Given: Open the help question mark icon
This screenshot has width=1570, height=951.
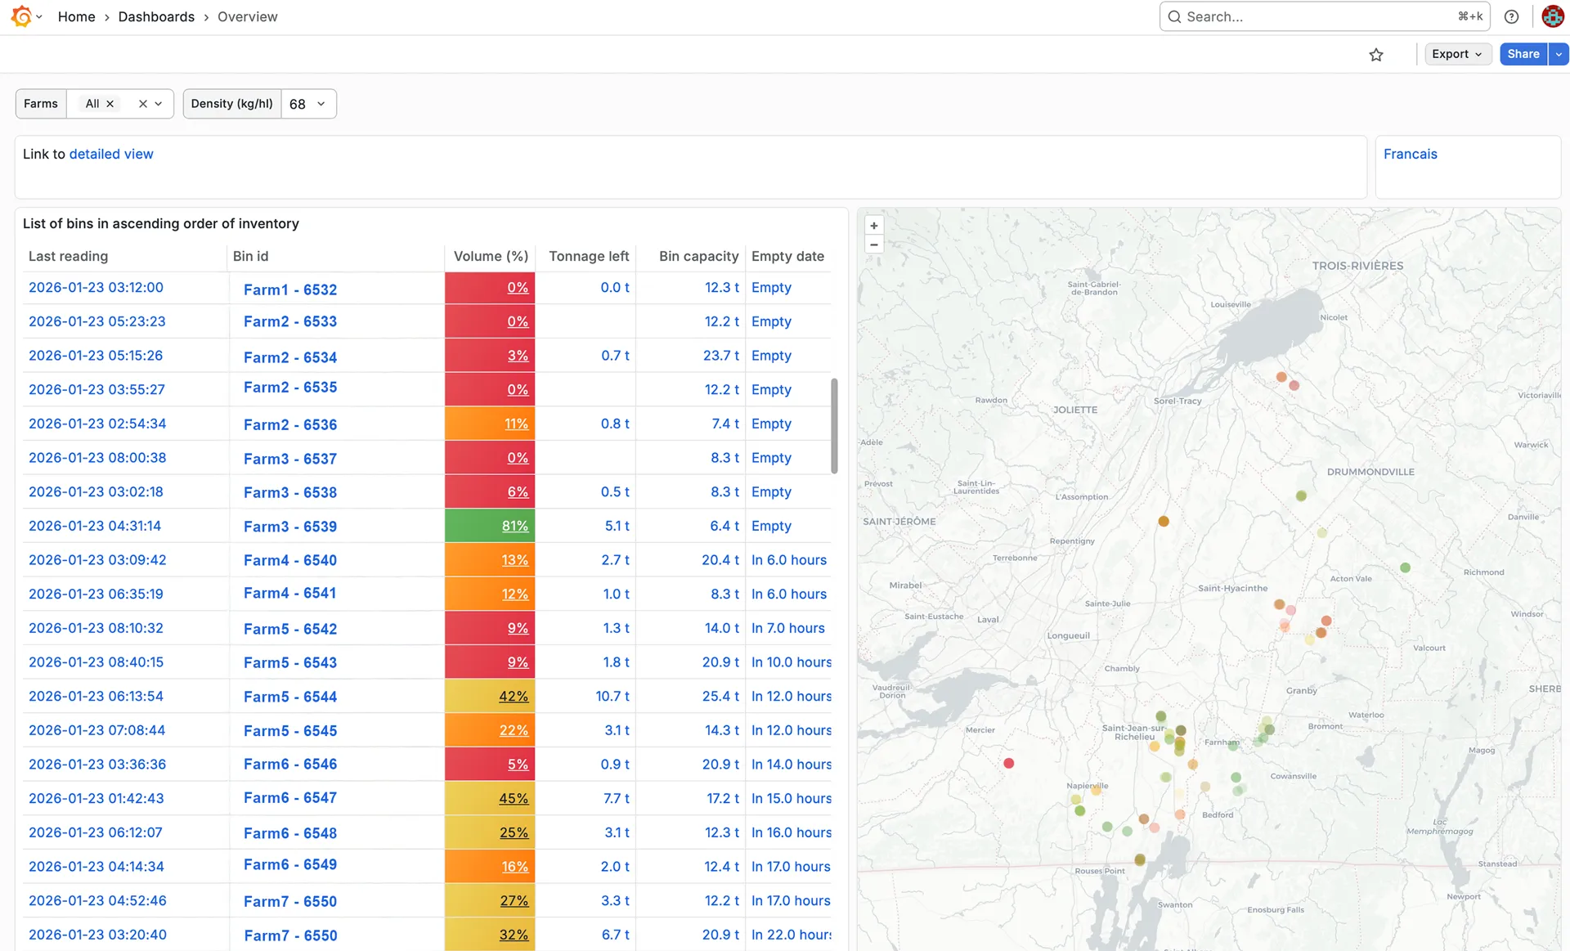Looking at the screenshot, I should [1511, 16].
